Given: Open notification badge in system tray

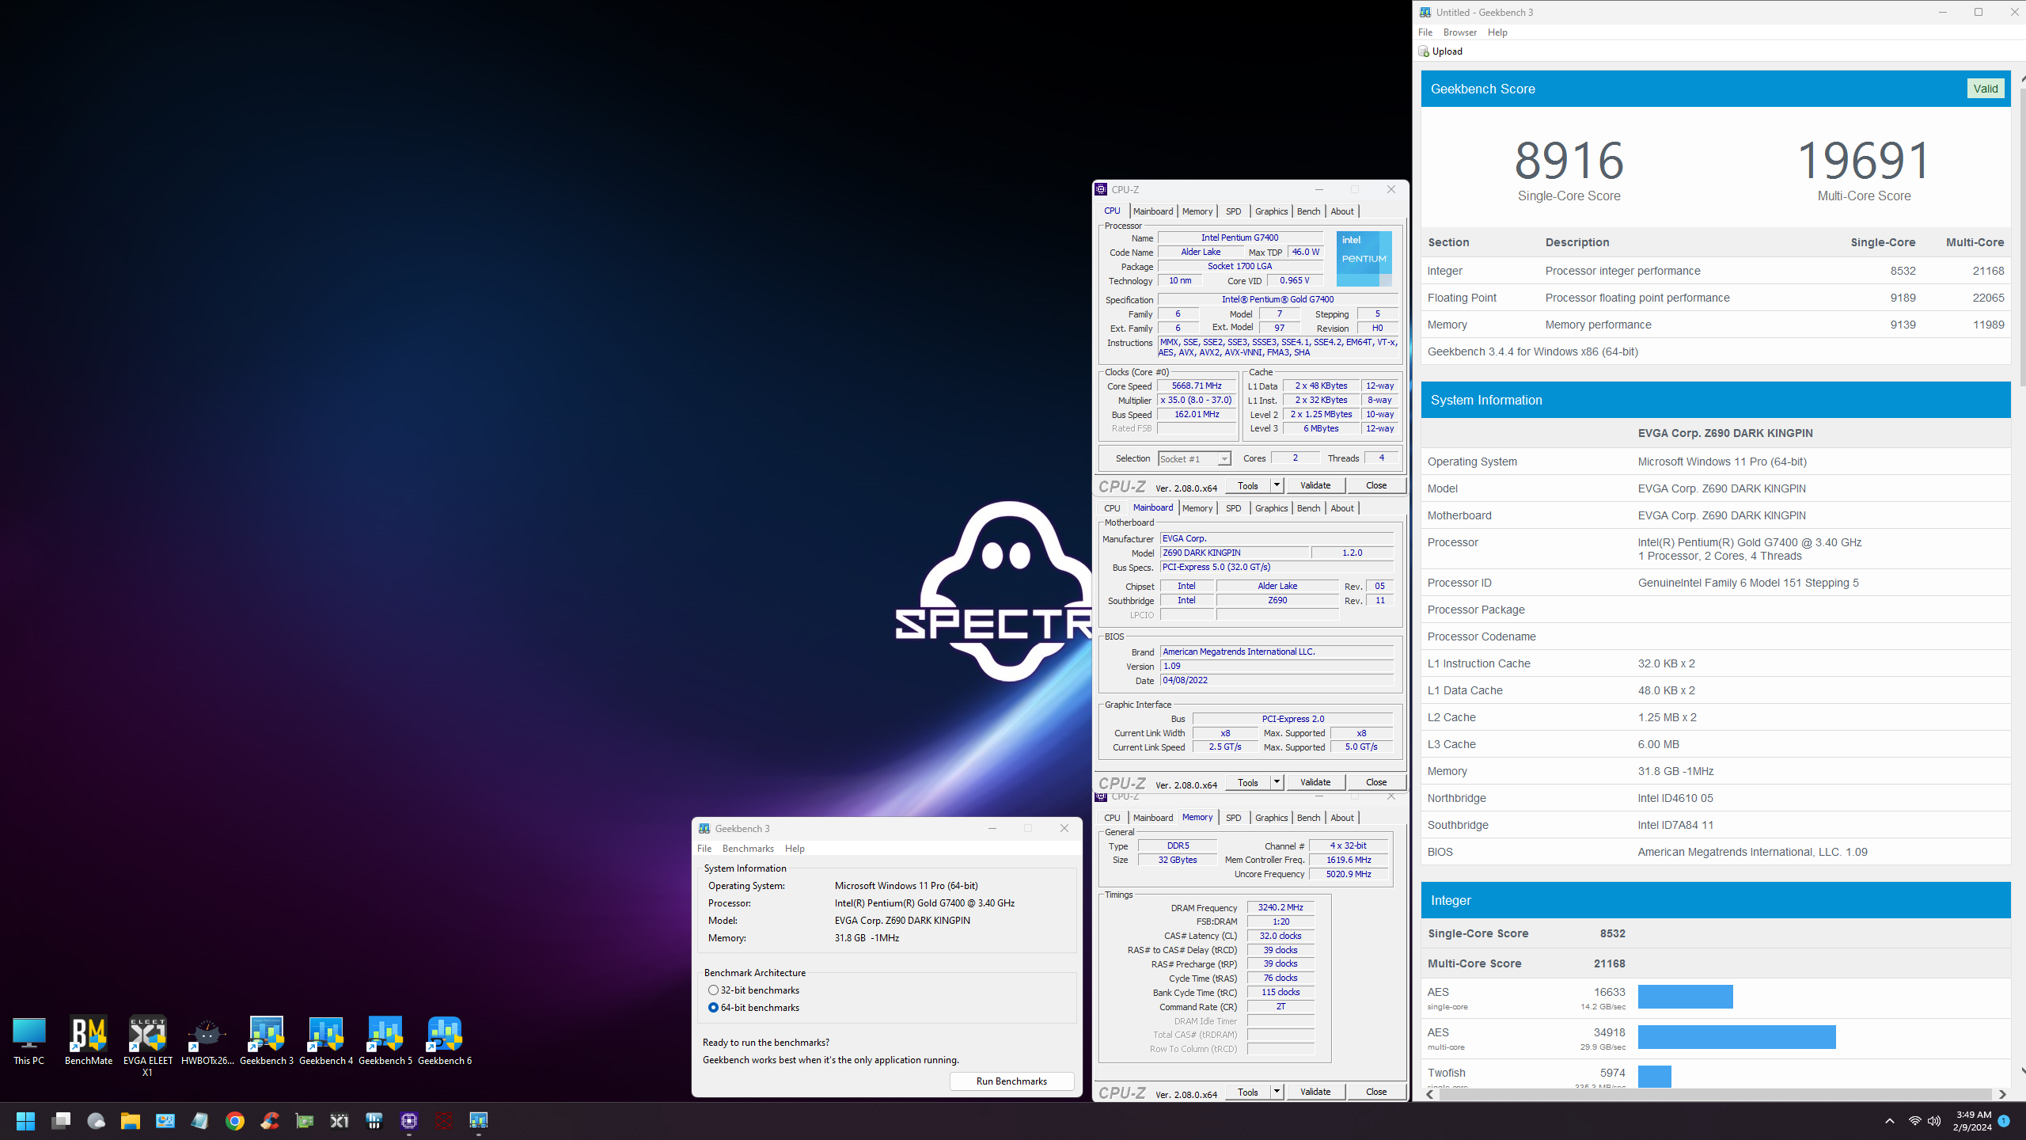Looking at the screenshot, I should [2004, 1121].
